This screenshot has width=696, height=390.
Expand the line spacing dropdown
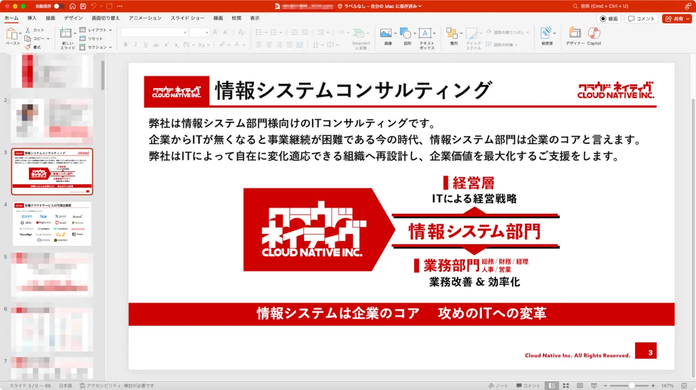[328, 32]
